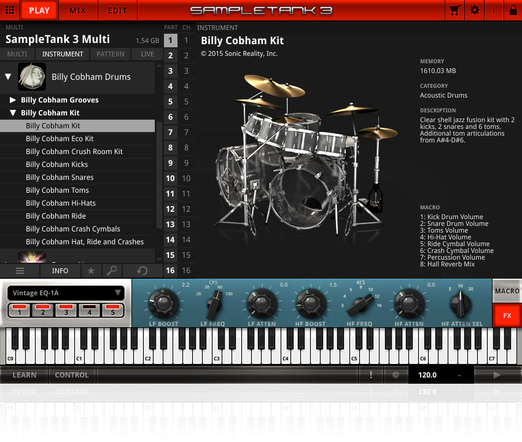Click the CONTROL button
Viewport: 522px width, 442px height.
point(72,374)
